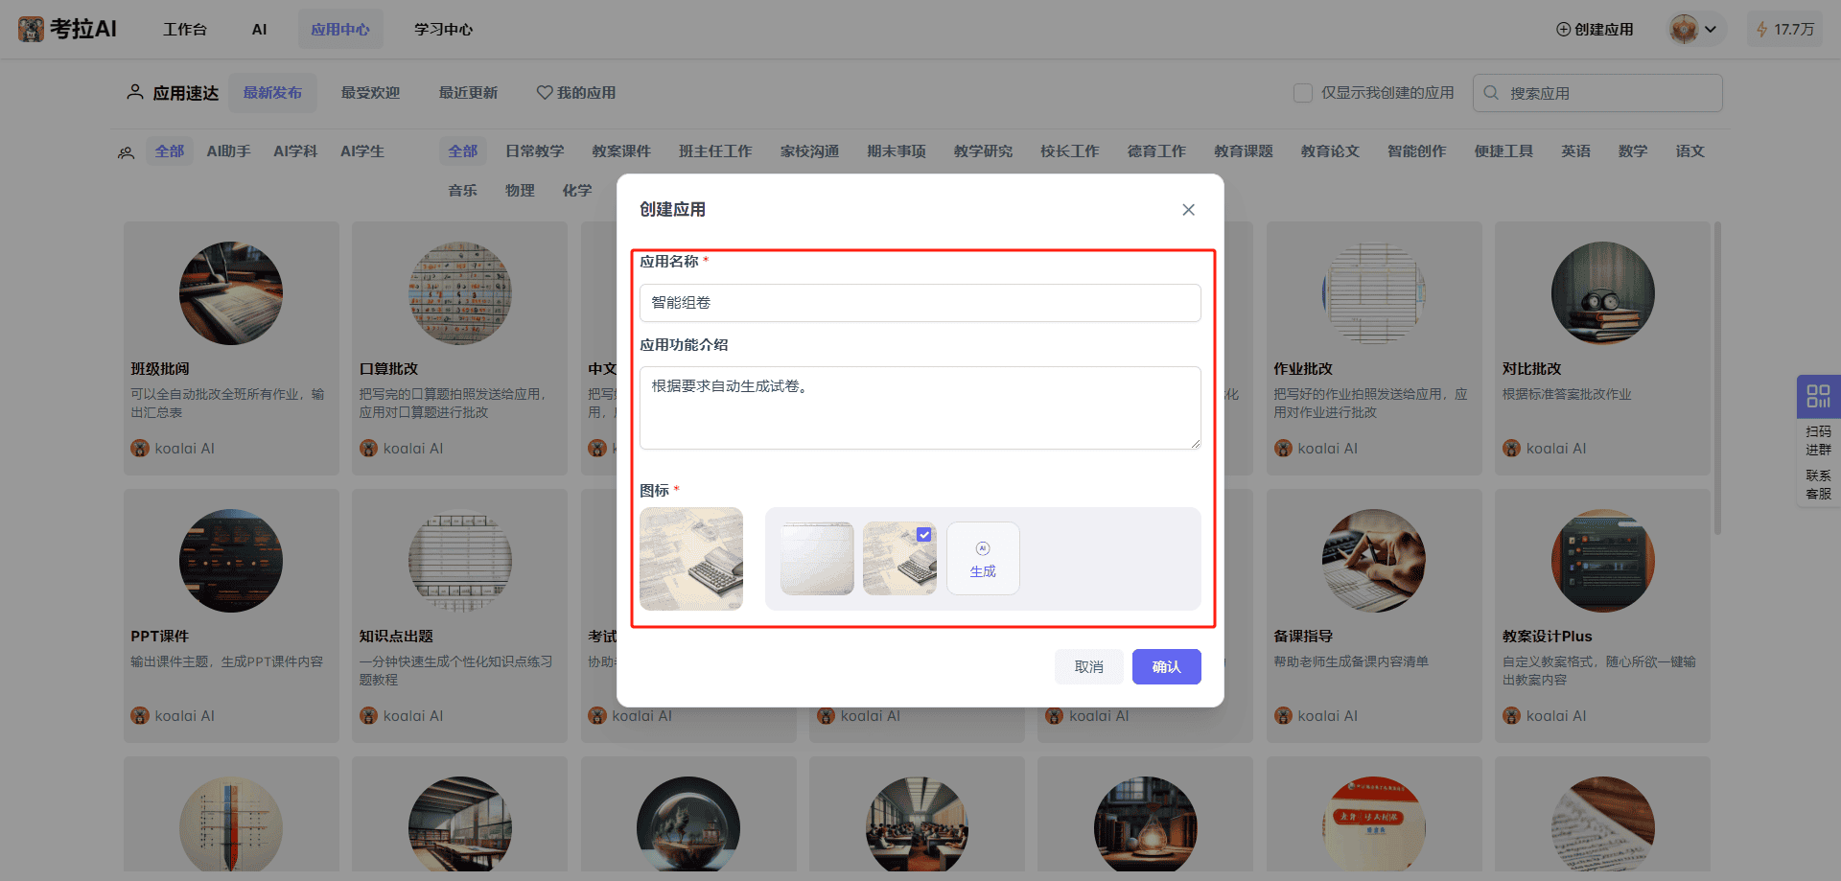
Task: Open the 对比批改 app icon
Action: [1603, 293]
